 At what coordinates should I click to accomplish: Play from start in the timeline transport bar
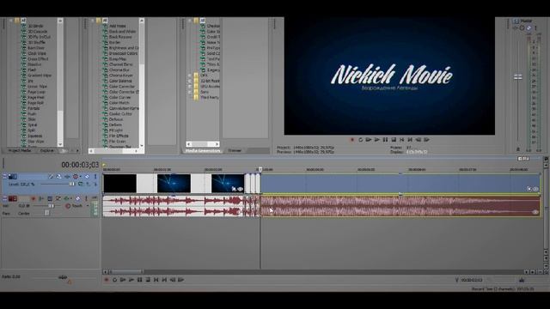(123, 280)
